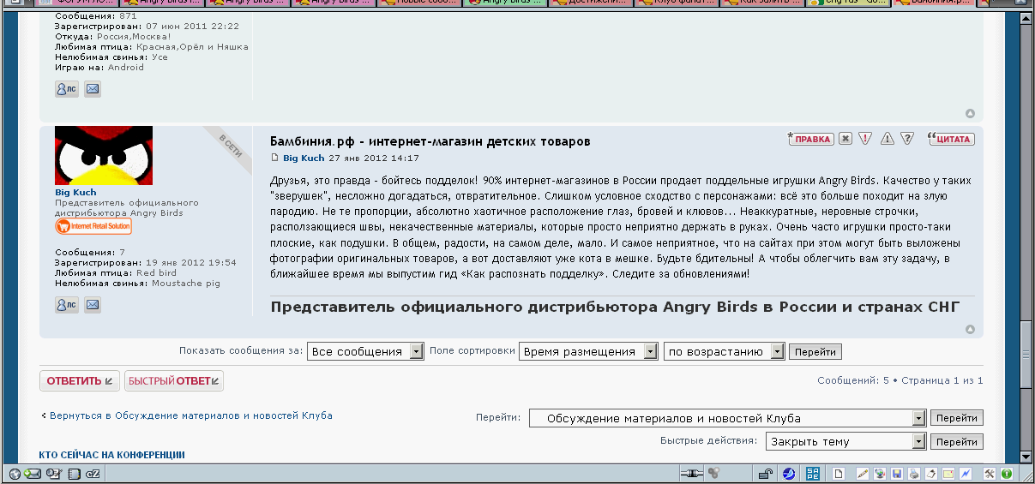Viewport: 1035px width, 484px height.
Task: Open the 'Все сообщения' display filter dropdown
Action: tap(366, 351)
